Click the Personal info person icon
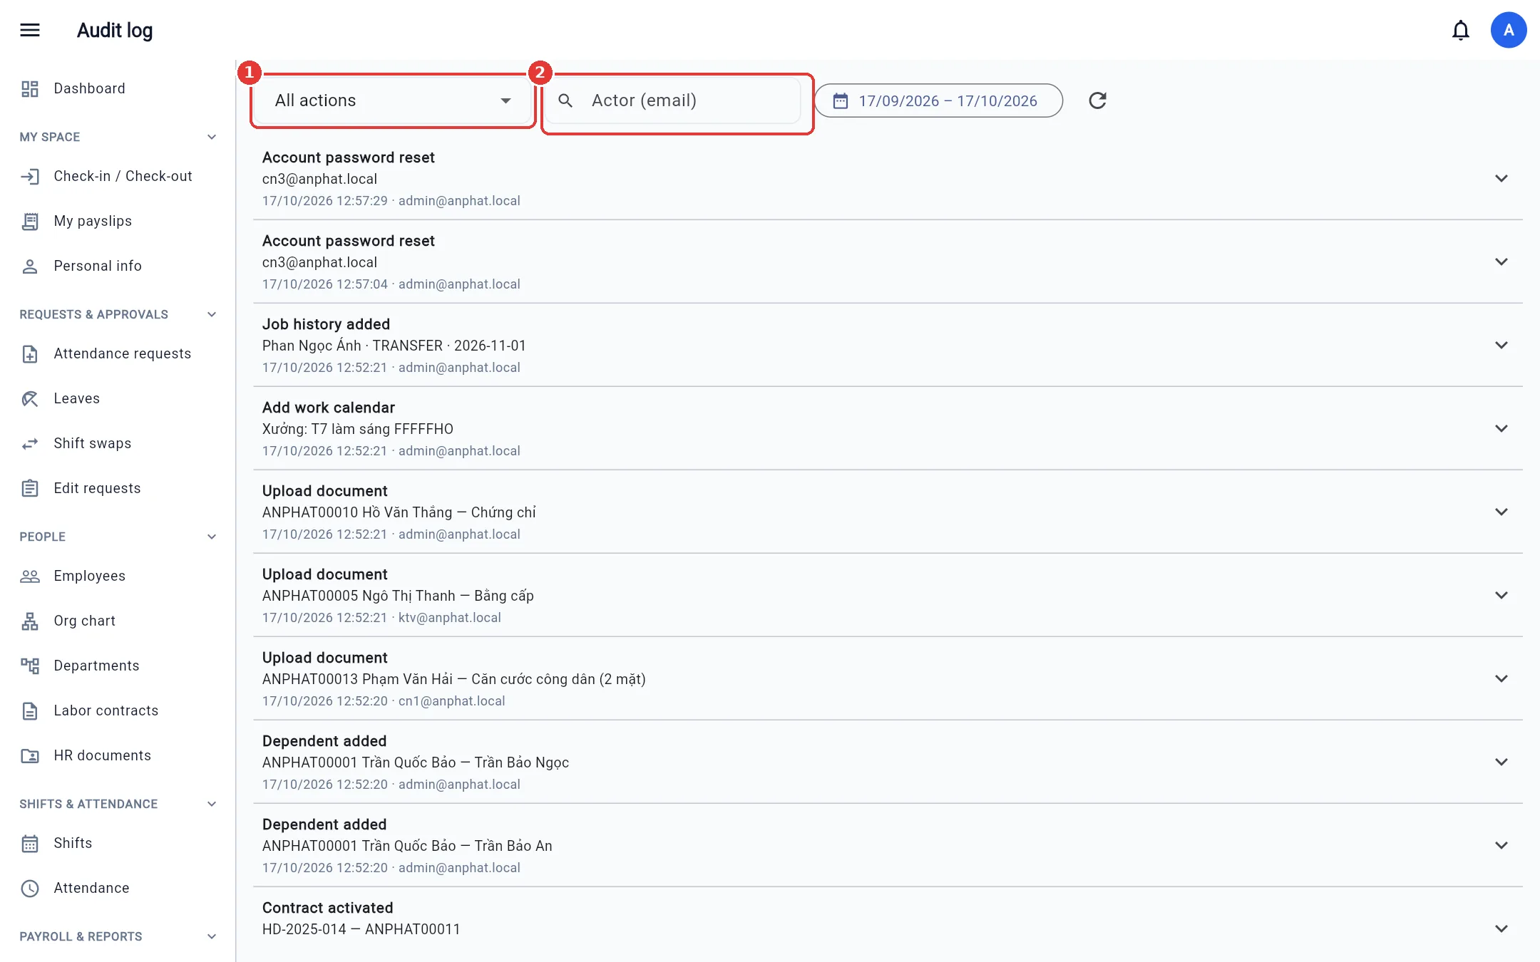Viewport: 1540px width, 962px height. coord(30,266)
